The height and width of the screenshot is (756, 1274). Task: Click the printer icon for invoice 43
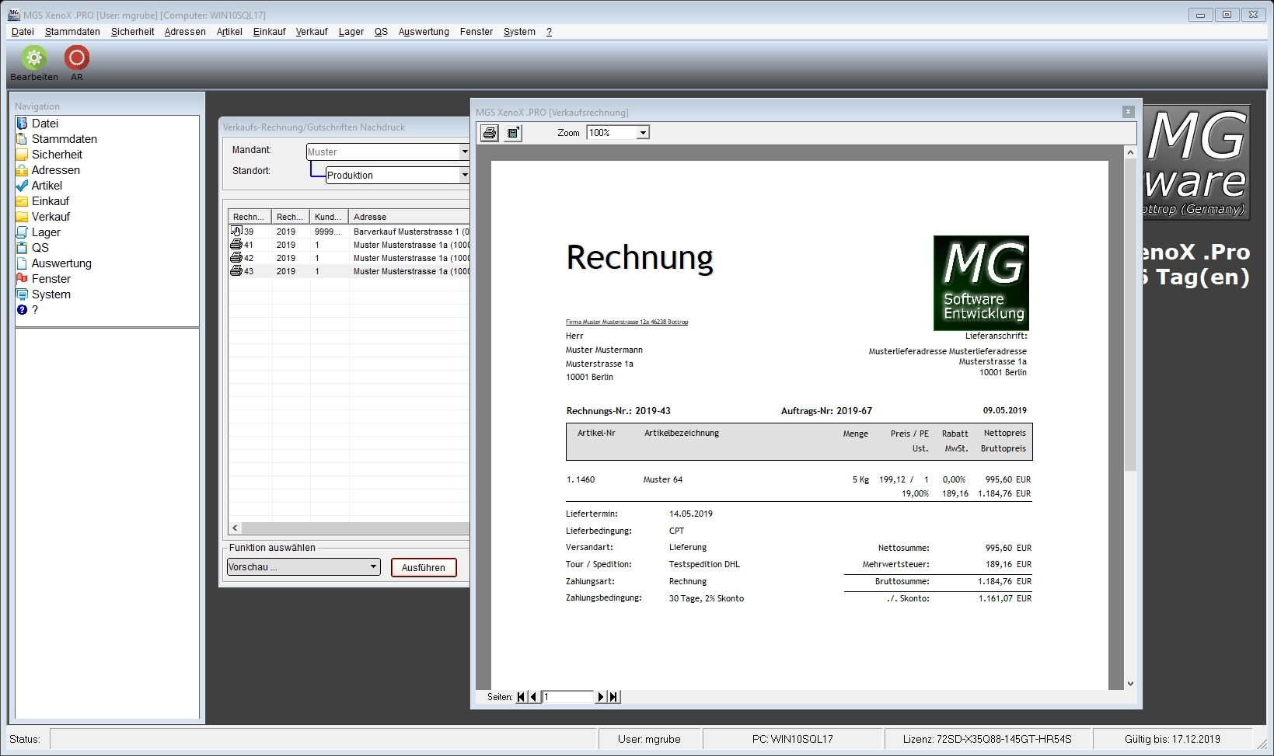[236, 271]
